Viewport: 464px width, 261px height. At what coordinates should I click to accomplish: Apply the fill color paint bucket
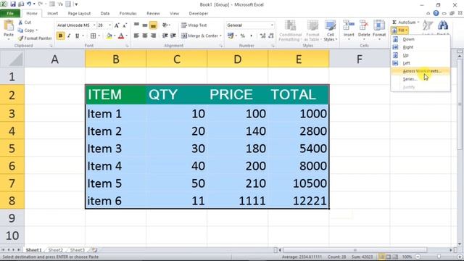click(109, 36)
